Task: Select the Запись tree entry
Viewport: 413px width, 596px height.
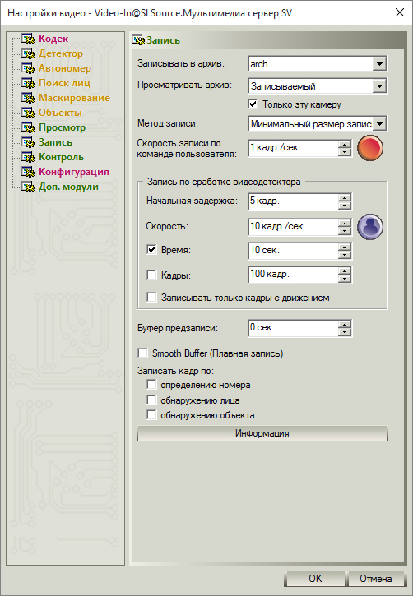Action: 55,142
